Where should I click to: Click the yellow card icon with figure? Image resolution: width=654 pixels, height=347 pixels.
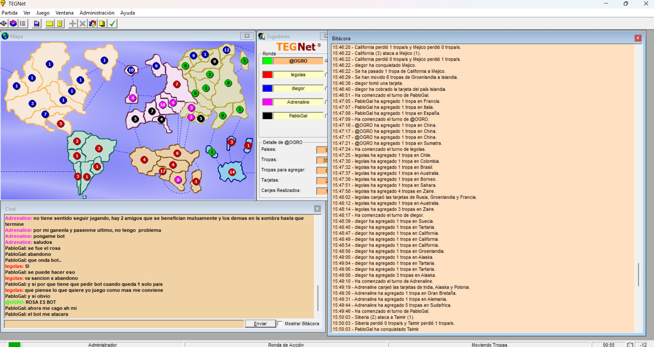pos(60,24)
